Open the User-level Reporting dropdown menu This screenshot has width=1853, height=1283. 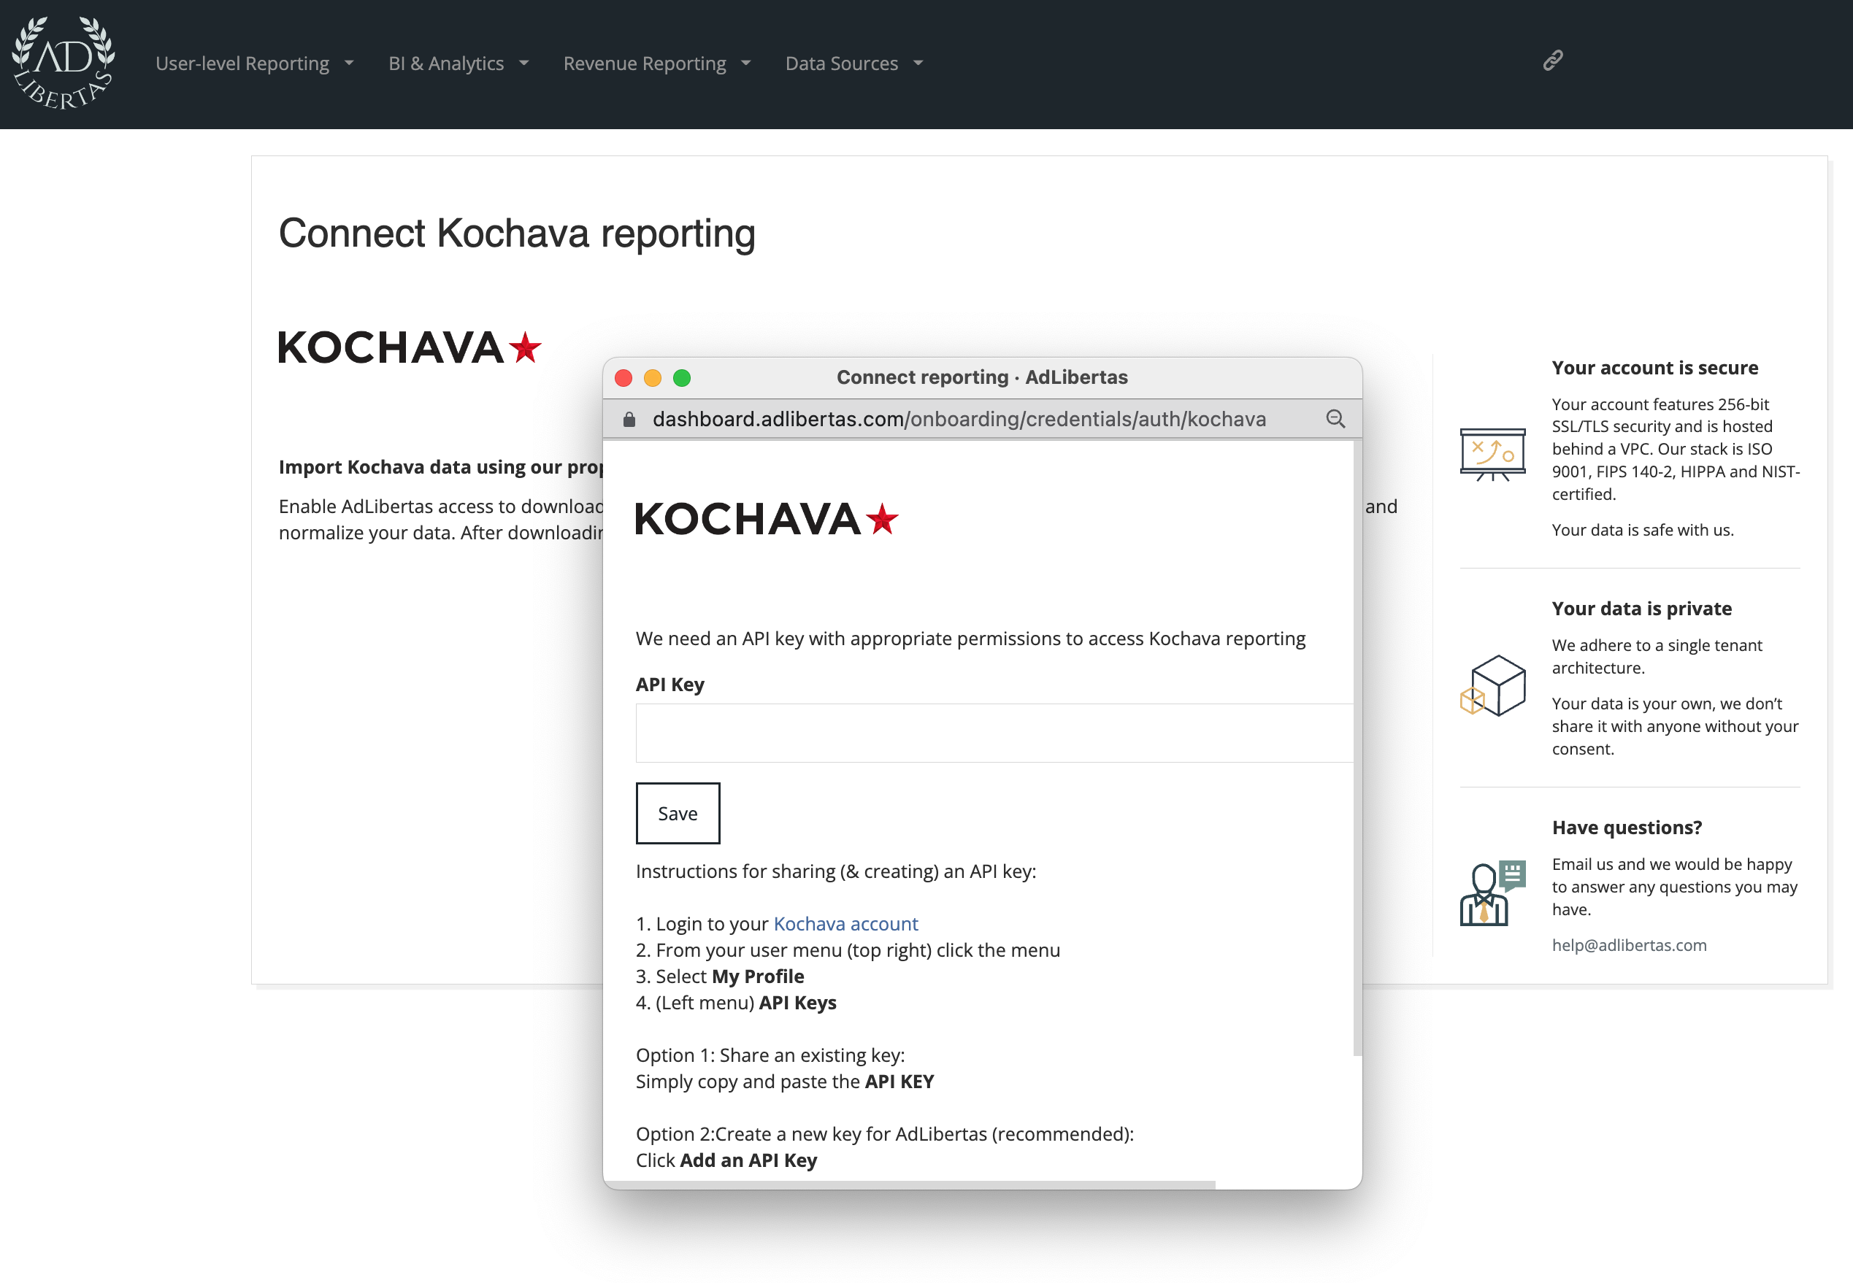(x=254, y=63)
